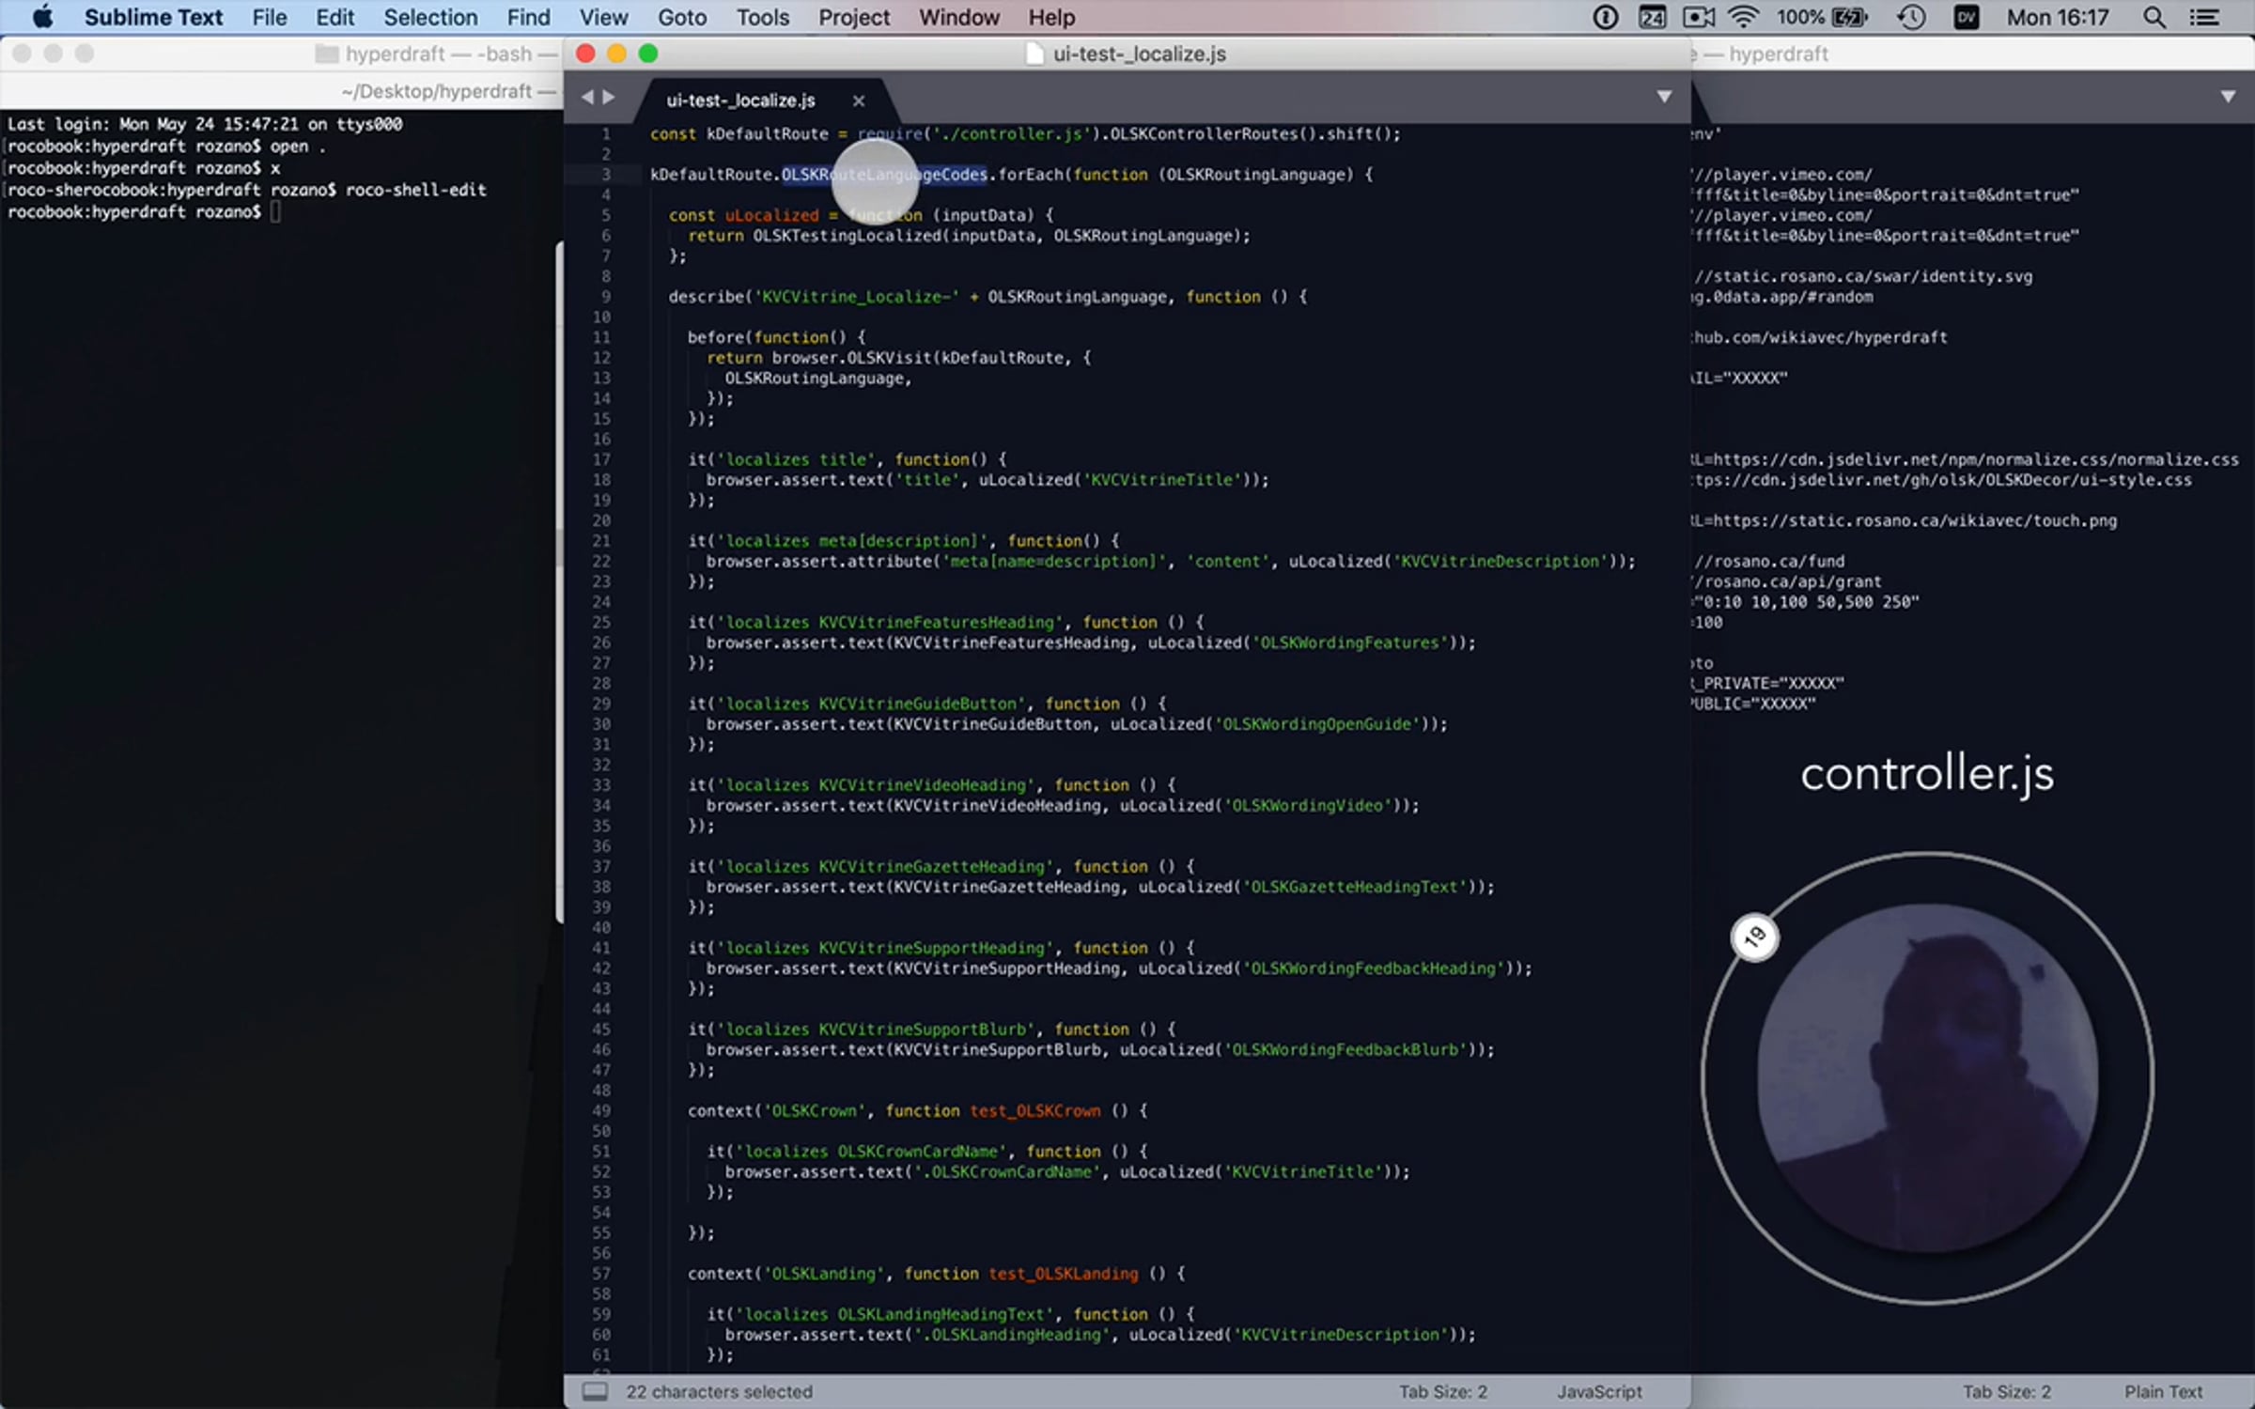Open Notification Center list icon
Screen dimensions: 2255x1409
click(x=2204, y=18)
